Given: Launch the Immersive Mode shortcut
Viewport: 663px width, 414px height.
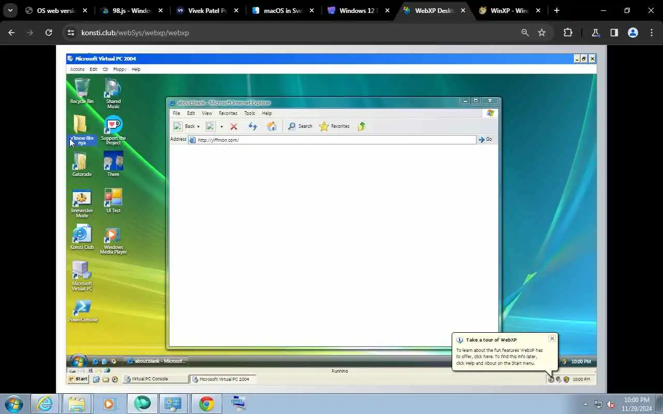Looking at the screenshot, I should [x=82, y=203].
